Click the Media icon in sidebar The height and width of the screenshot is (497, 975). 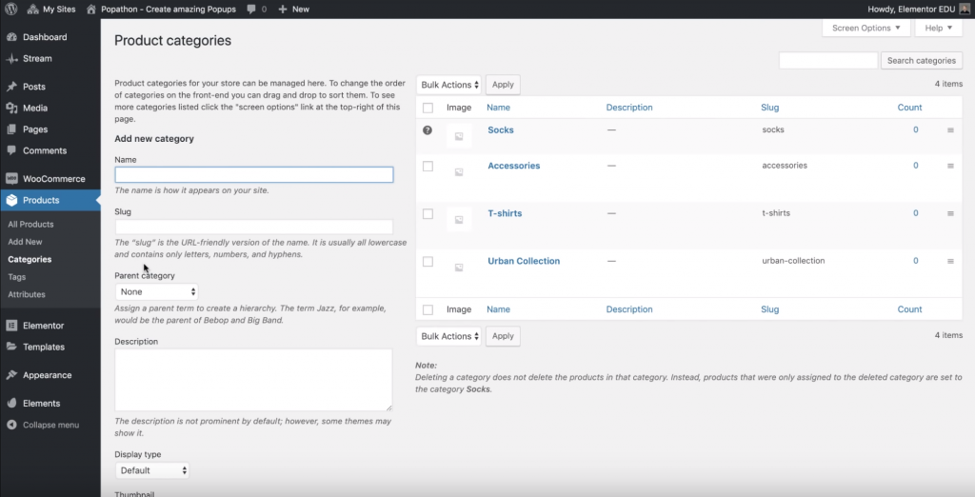click(x=11, y=108)
